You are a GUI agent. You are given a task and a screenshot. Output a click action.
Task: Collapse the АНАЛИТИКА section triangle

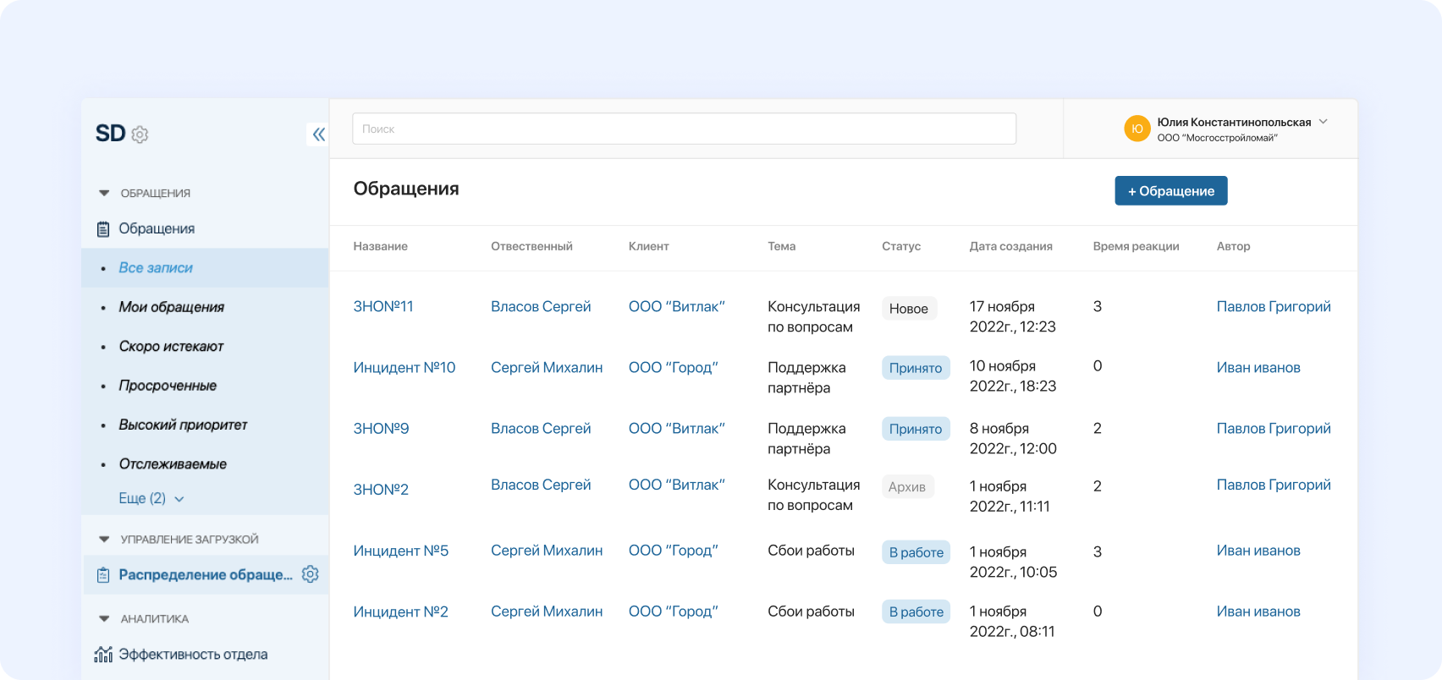click(x=104, y=619)
